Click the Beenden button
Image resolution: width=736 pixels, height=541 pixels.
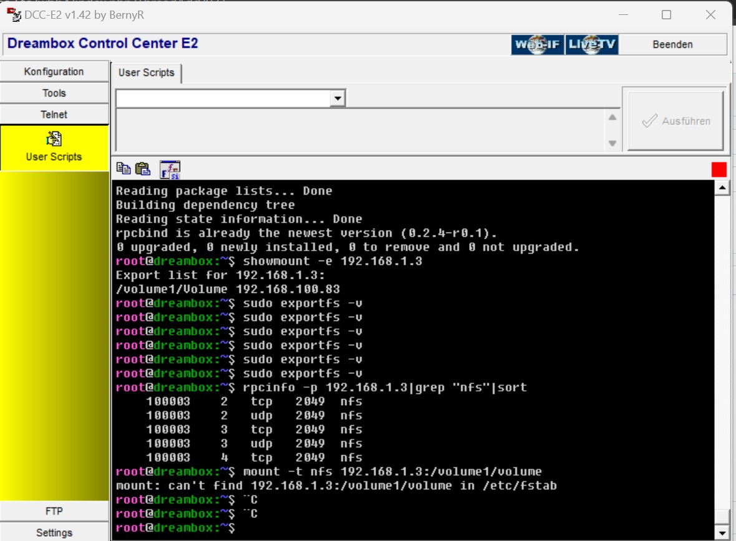tap(672, 44)
